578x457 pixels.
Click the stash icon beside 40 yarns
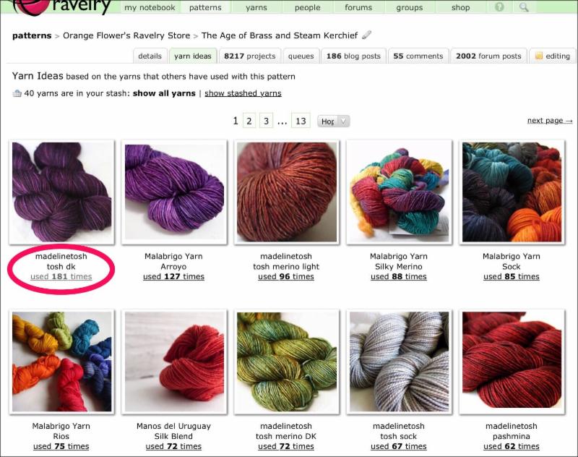[17, 93]
